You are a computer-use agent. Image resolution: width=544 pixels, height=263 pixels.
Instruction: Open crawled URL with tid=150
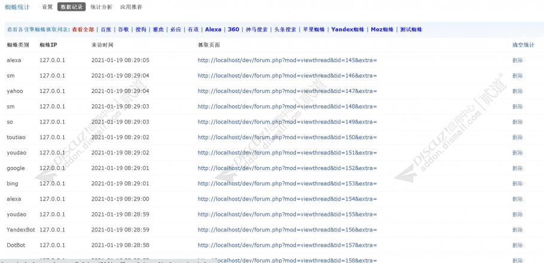tap(288, 137)
